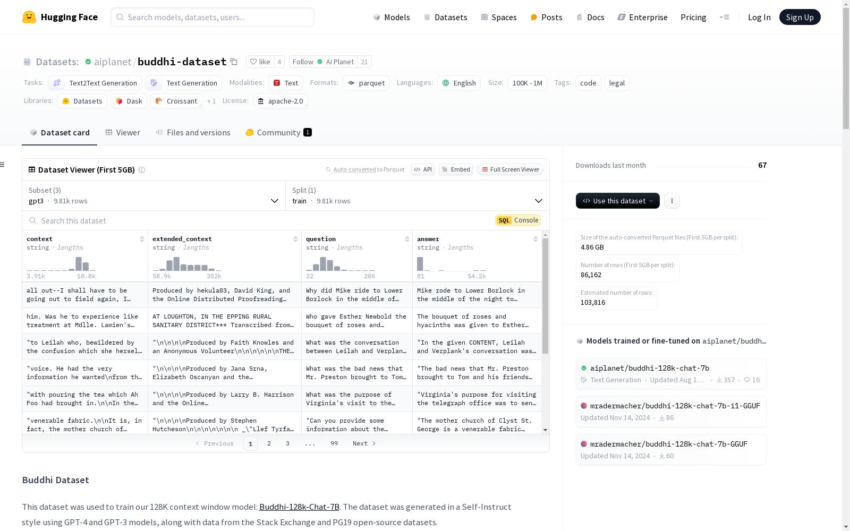The width and height of the screenshot is (850, 531).
Task: Open the API button in Dataset Viewer
Action: point(423,169)
